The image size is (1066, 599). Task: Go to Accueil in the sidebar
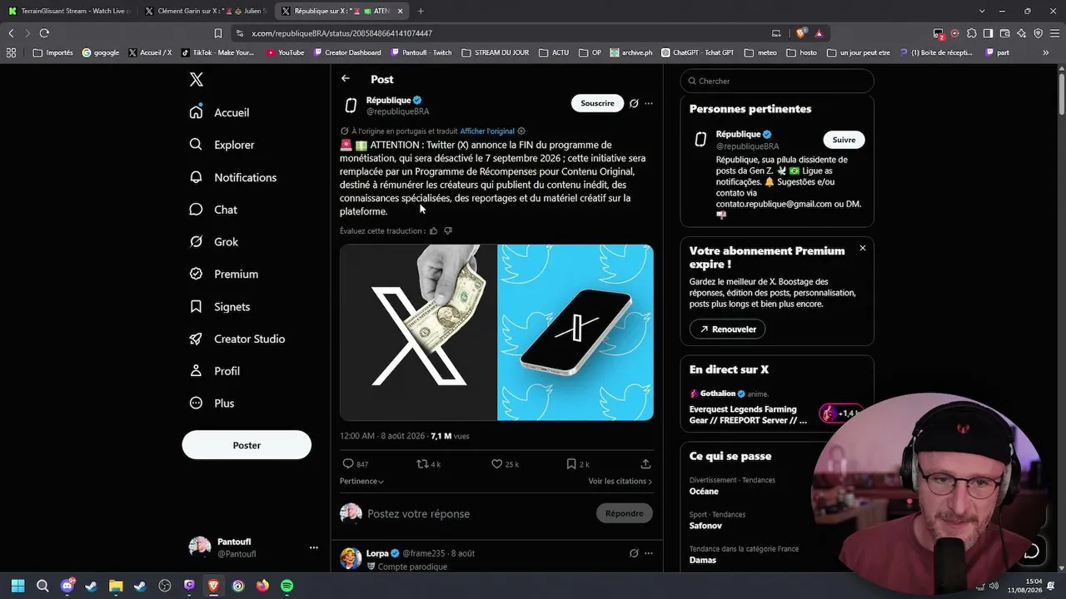point(220,112)
